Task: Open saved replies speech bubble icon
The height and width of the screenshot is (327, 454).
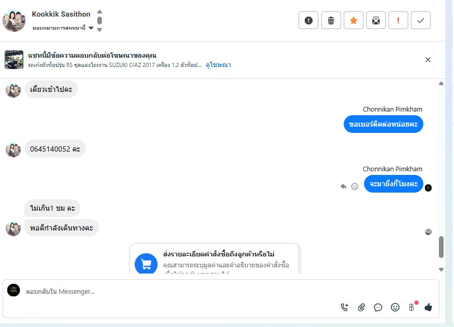Action: pyautogui.click(x=378, y=307)
